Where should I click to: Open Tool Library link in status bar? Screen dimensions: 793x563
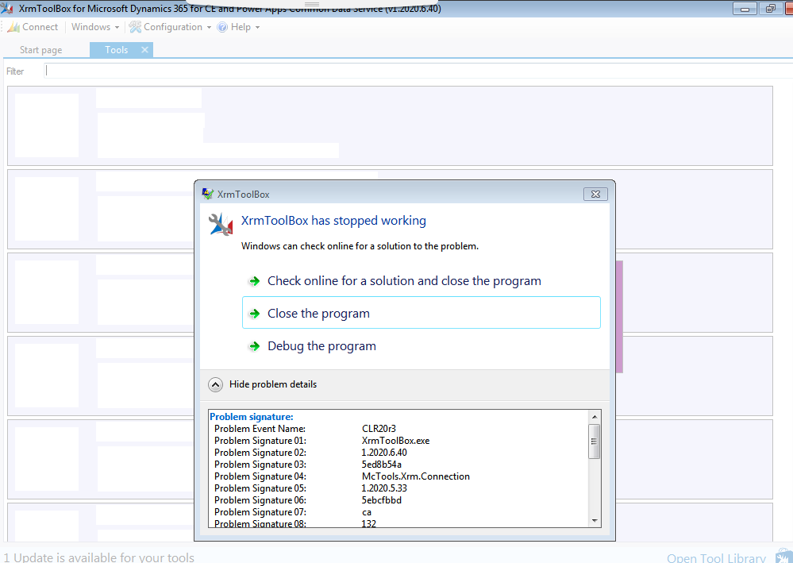point(716,558)
